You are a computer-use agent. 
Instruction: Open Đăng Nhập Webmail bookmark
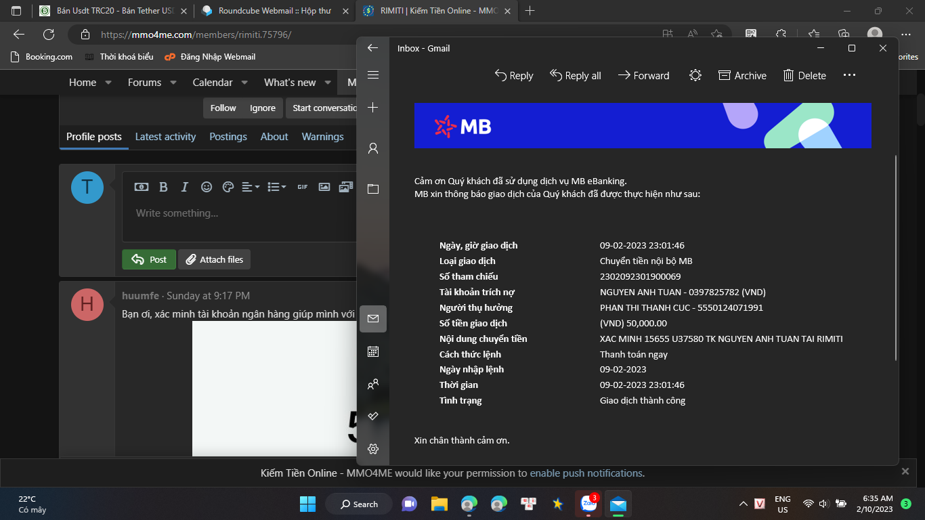[210, 57]
